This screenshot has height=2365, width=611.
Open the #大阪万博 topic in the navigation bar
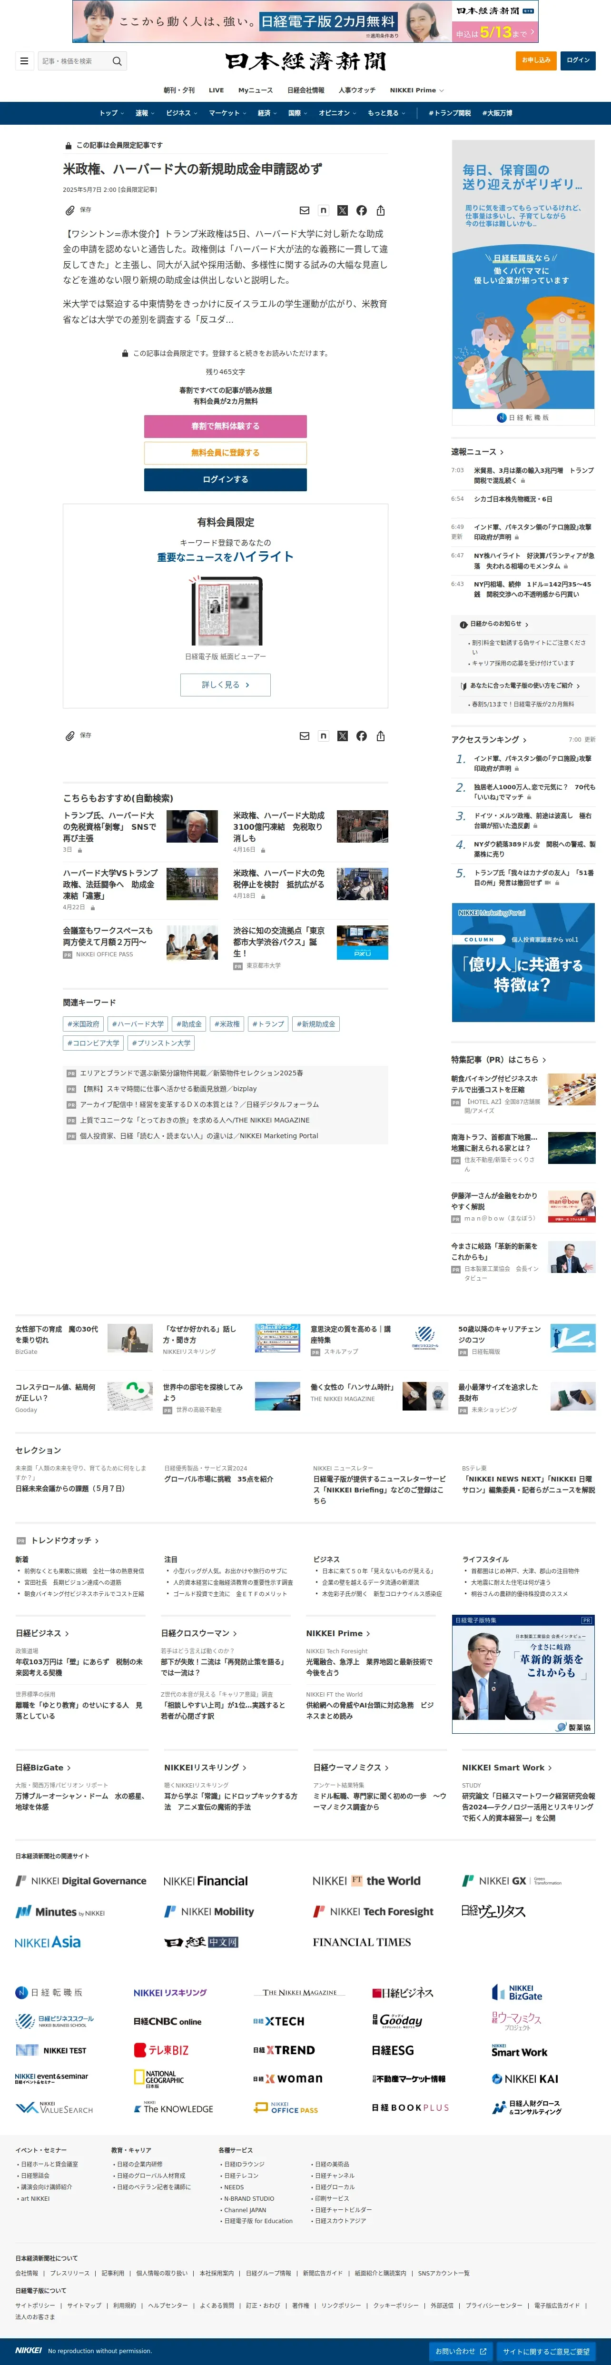tap(497, 113)
